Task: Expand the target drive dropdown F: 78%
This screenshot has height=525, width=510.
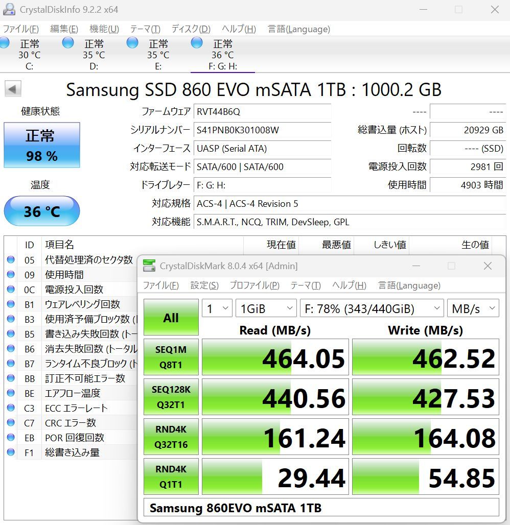Action: (x=371, y=308)
